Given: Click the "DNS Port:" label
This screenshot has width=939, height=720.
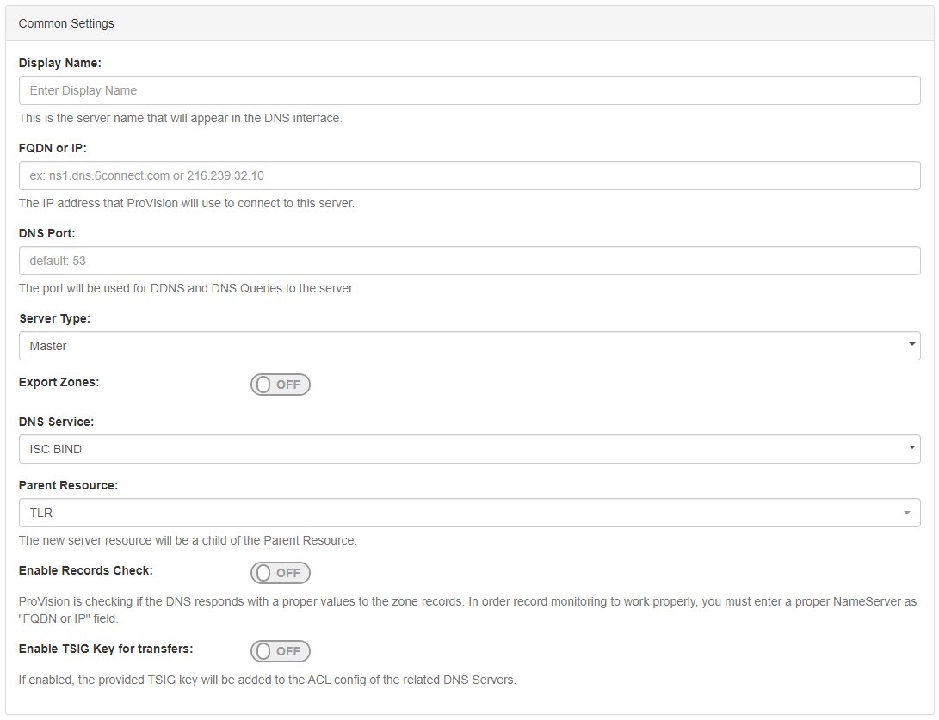Looking at the screenshot, I should pyautogui.click(x=47, y=233).
